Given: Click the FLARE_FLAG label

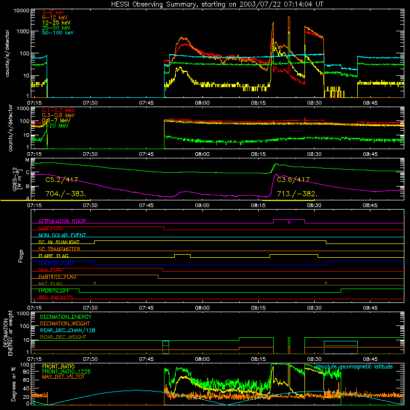Looking at the screenshot, I should pyautogui.click(x=53, y=256).
